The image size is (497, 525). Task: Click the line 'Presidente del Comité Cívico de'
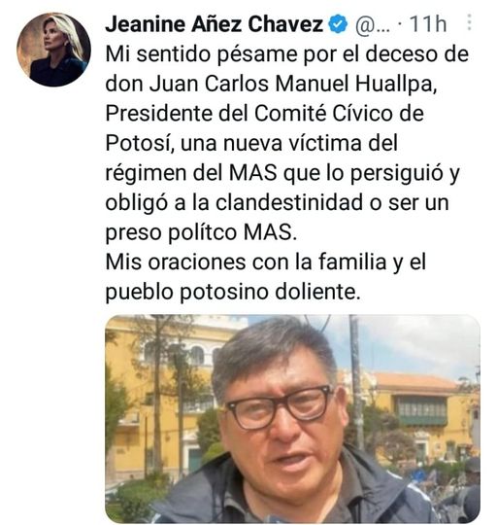coord(265,114)
